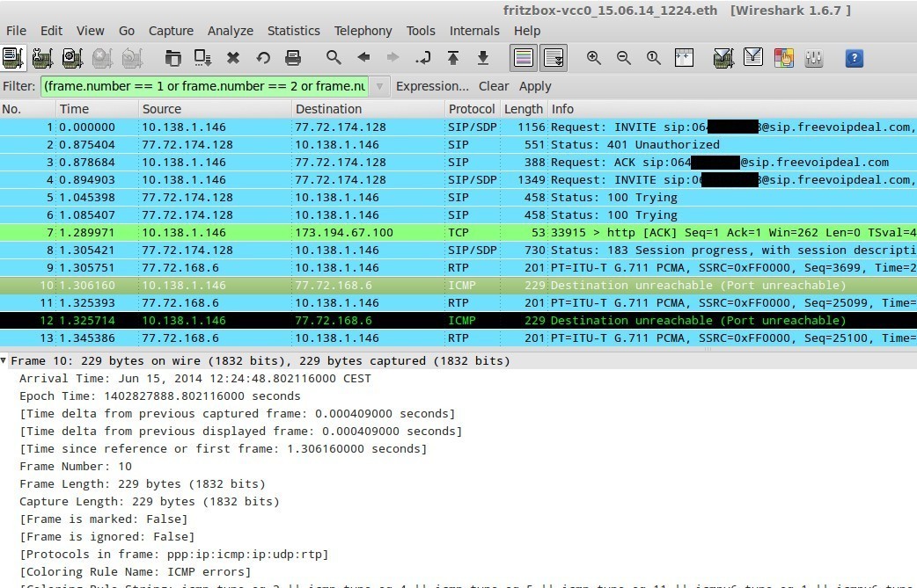This screenshot has width=917, height=588.
Task: Select Coloring Rule Name: ICMP errors
Action: tap(136, 571)
